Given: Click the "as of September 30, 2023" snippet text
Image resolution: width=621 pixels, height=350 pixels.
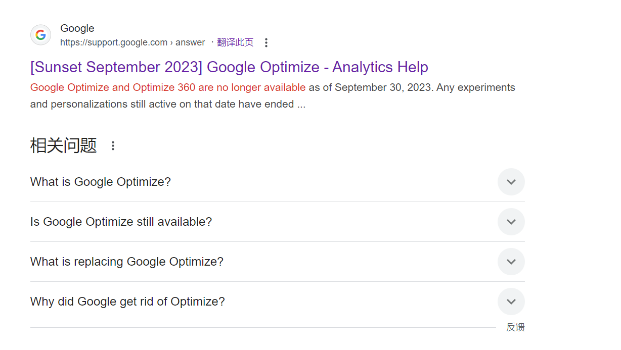Looking at the screenshot, I should click(369, 87).
